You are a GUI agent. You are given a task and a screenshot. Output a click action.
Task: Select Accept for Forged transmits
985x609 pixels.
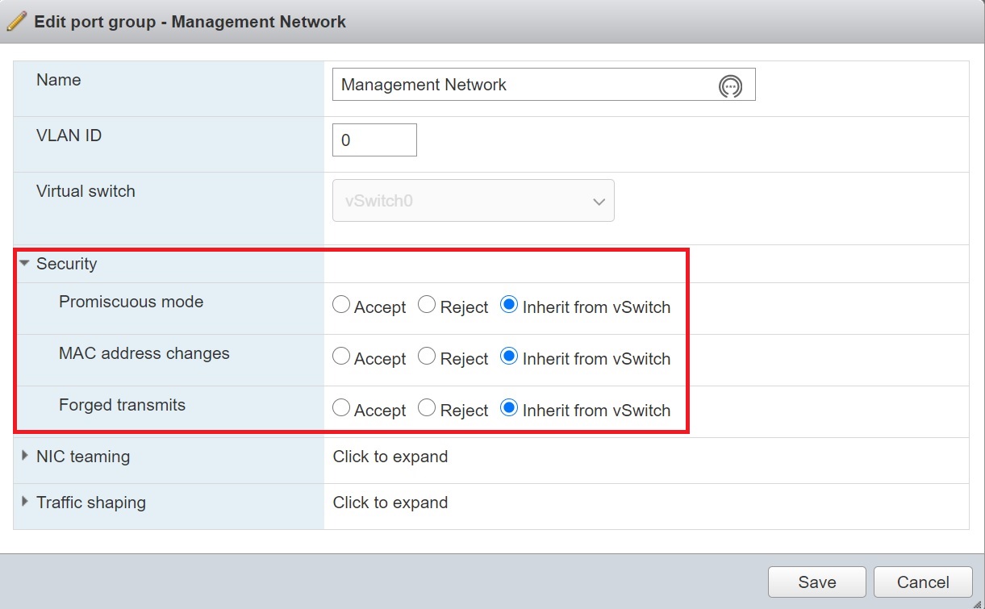click(341, 408)
